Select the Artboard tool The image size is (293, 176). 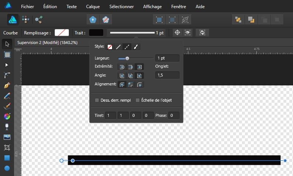click(7, 55)
